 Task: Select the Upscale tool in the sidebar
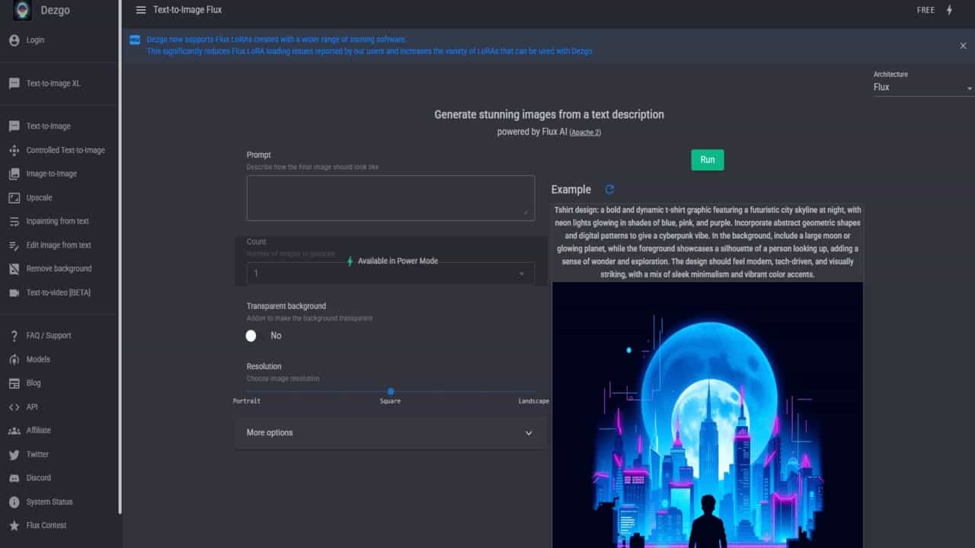[x=40, y=197]
